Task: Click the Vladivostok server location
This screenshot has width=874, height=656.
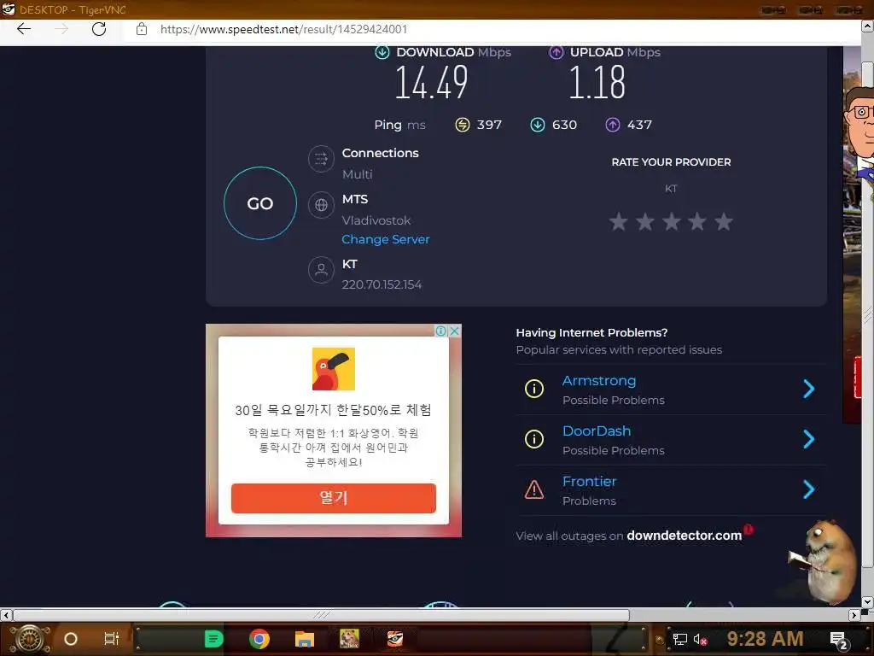Action: pos(376,221)
